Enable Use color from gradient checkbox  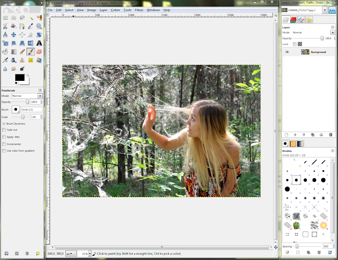[x=4, y=151]
